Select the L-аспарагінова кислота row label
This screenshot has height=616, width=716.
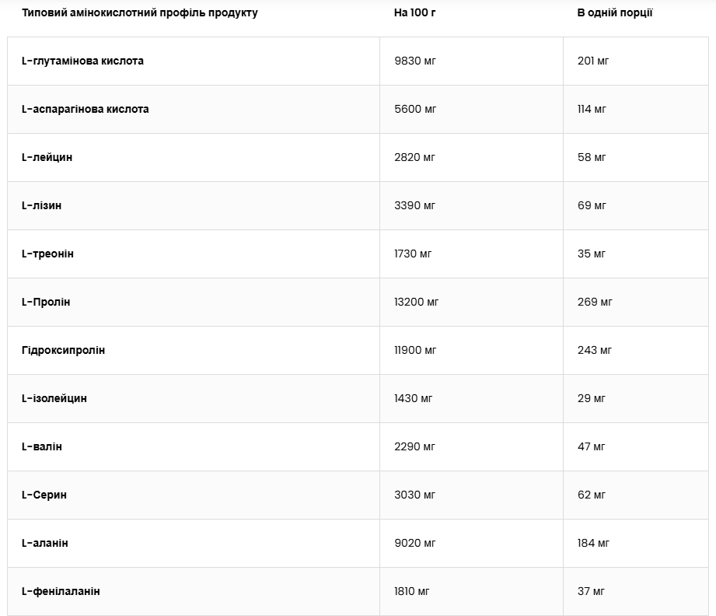pyautogui.click(x=85, y=109)
